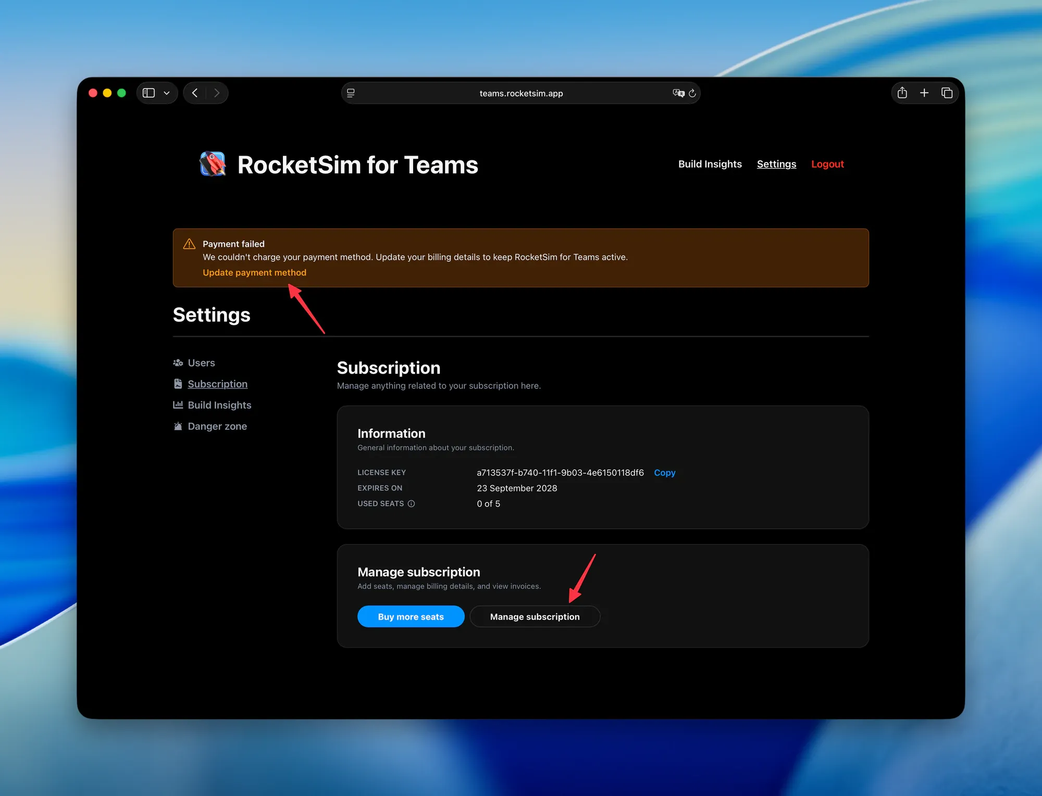Viewport: 1042px width, 796px height.
Task: Click the Danger zone siren icon
Action: [178, 426]
